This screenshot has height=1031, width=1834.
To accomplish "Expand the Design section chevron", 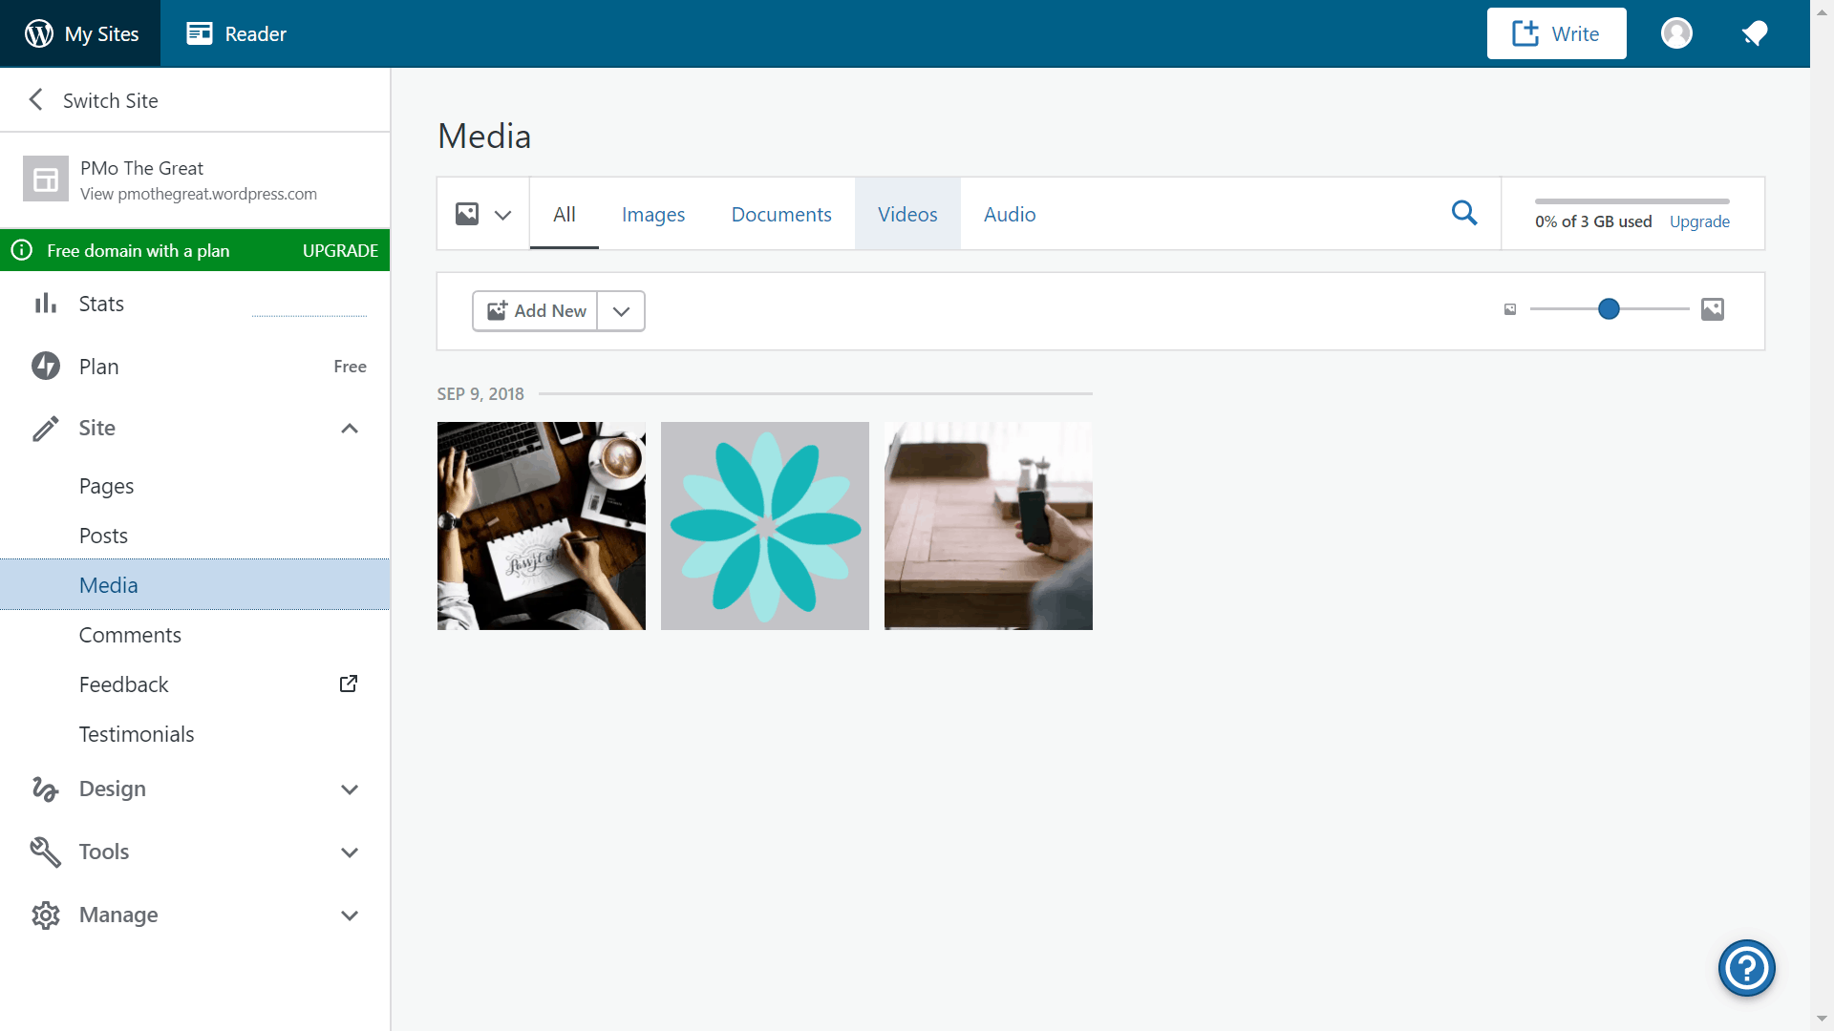I will (352, 789).
